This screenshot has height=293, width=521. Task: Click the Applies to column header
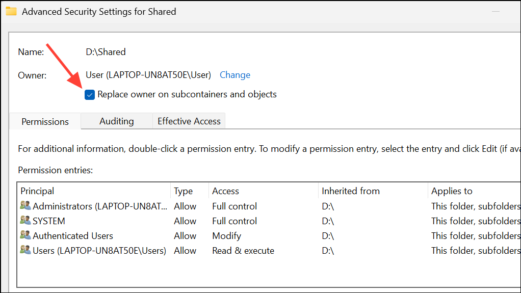(452, 191)
